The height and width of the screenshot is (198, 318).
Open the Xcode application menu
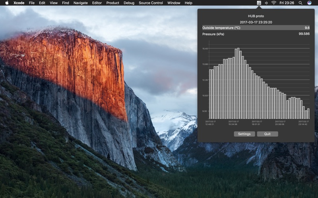pyautogui.click(x=19, y=3)
